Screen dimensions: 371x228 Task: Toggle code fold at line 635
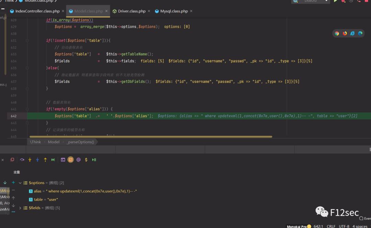click(27, 68)
